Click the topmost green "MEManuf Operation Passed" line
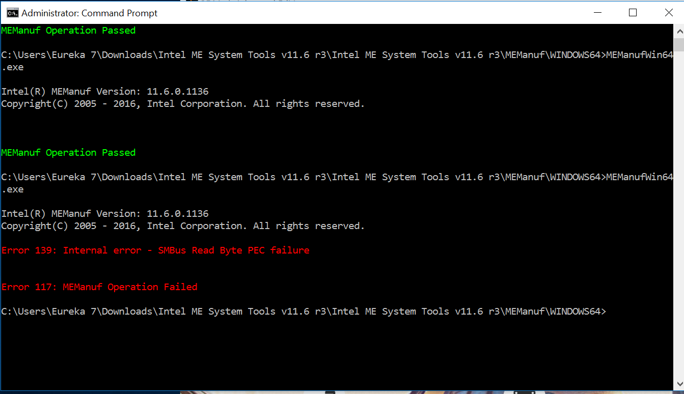684x394 pixels. pyautogui.click(x=68, y=31)
